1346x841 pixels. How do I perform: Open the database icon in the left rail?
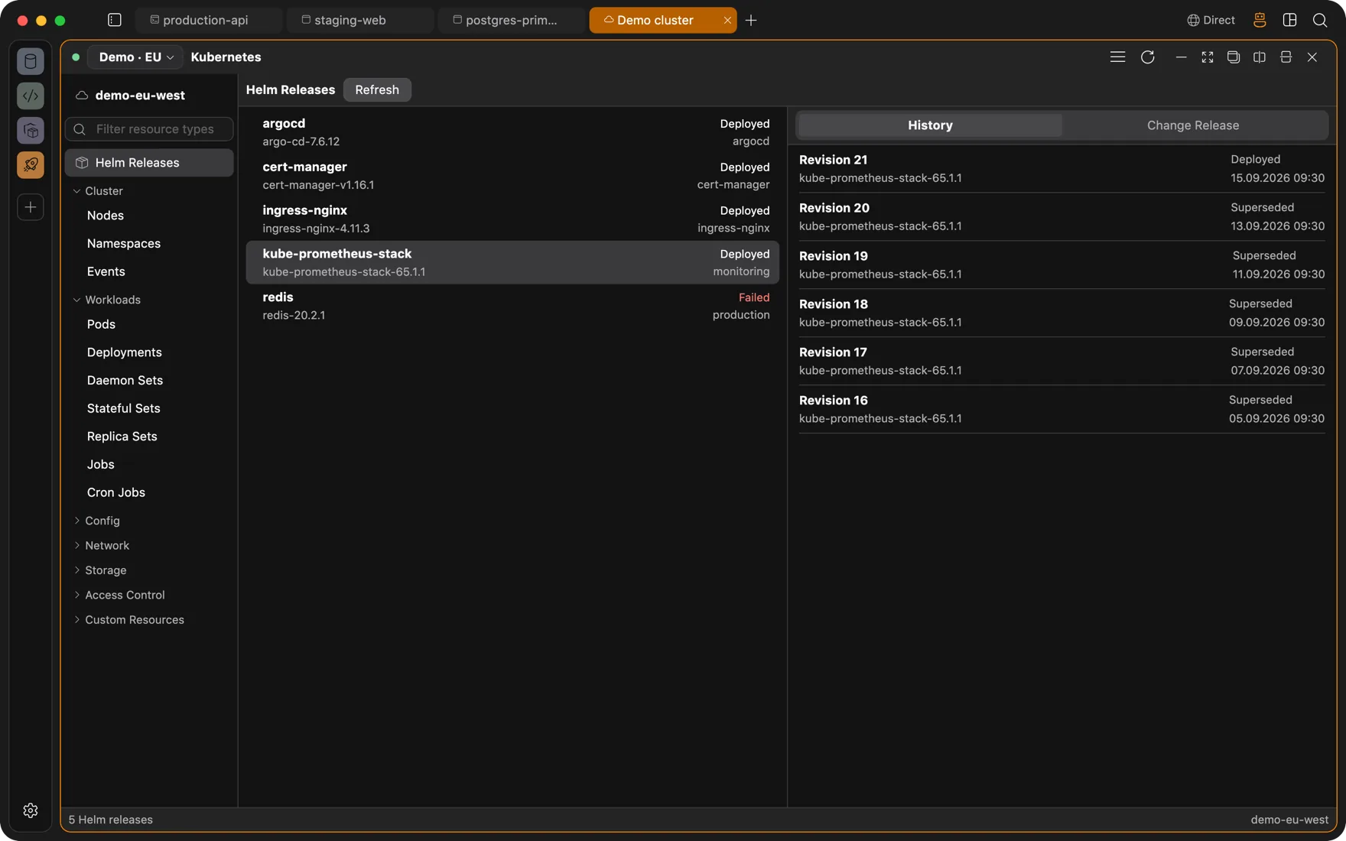(31, 61)
